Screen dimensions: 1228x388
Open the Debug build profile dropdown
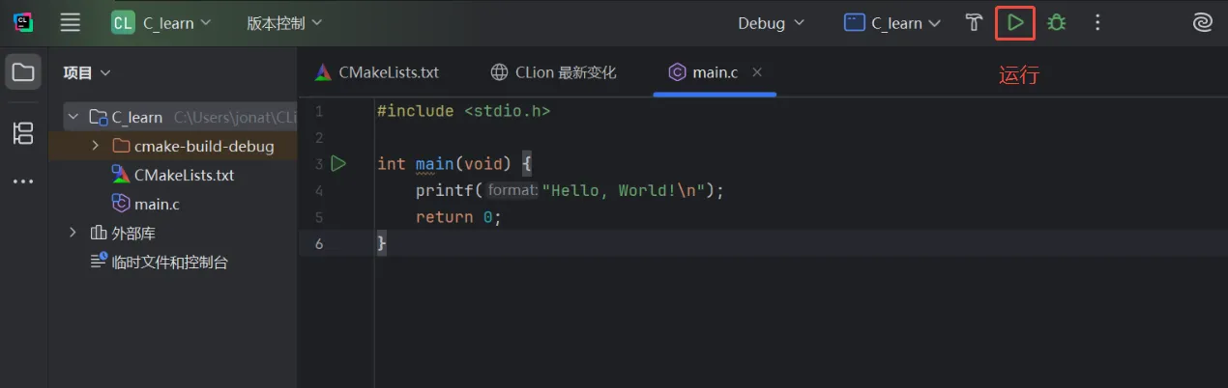(x=771, y=23)
